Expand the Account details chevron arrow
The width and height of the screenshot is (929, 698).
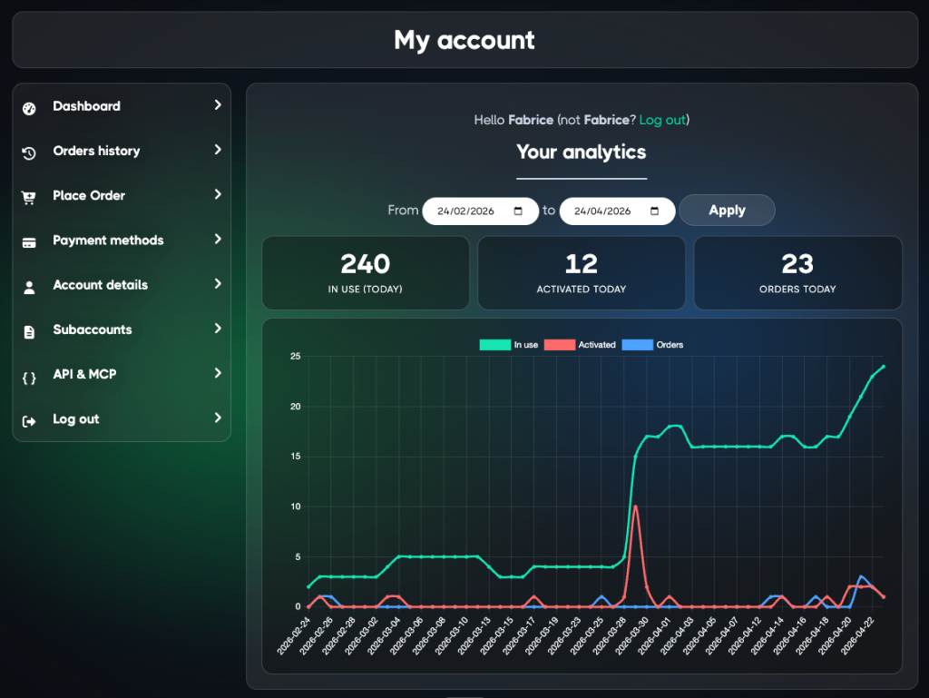(x=218, y=284)
